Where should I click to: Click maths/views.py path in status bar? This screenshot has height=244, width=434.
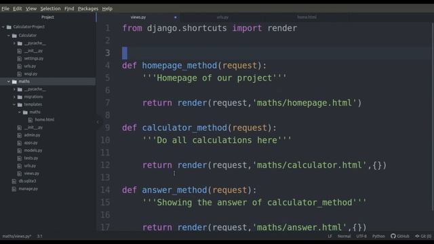[16, 237]
